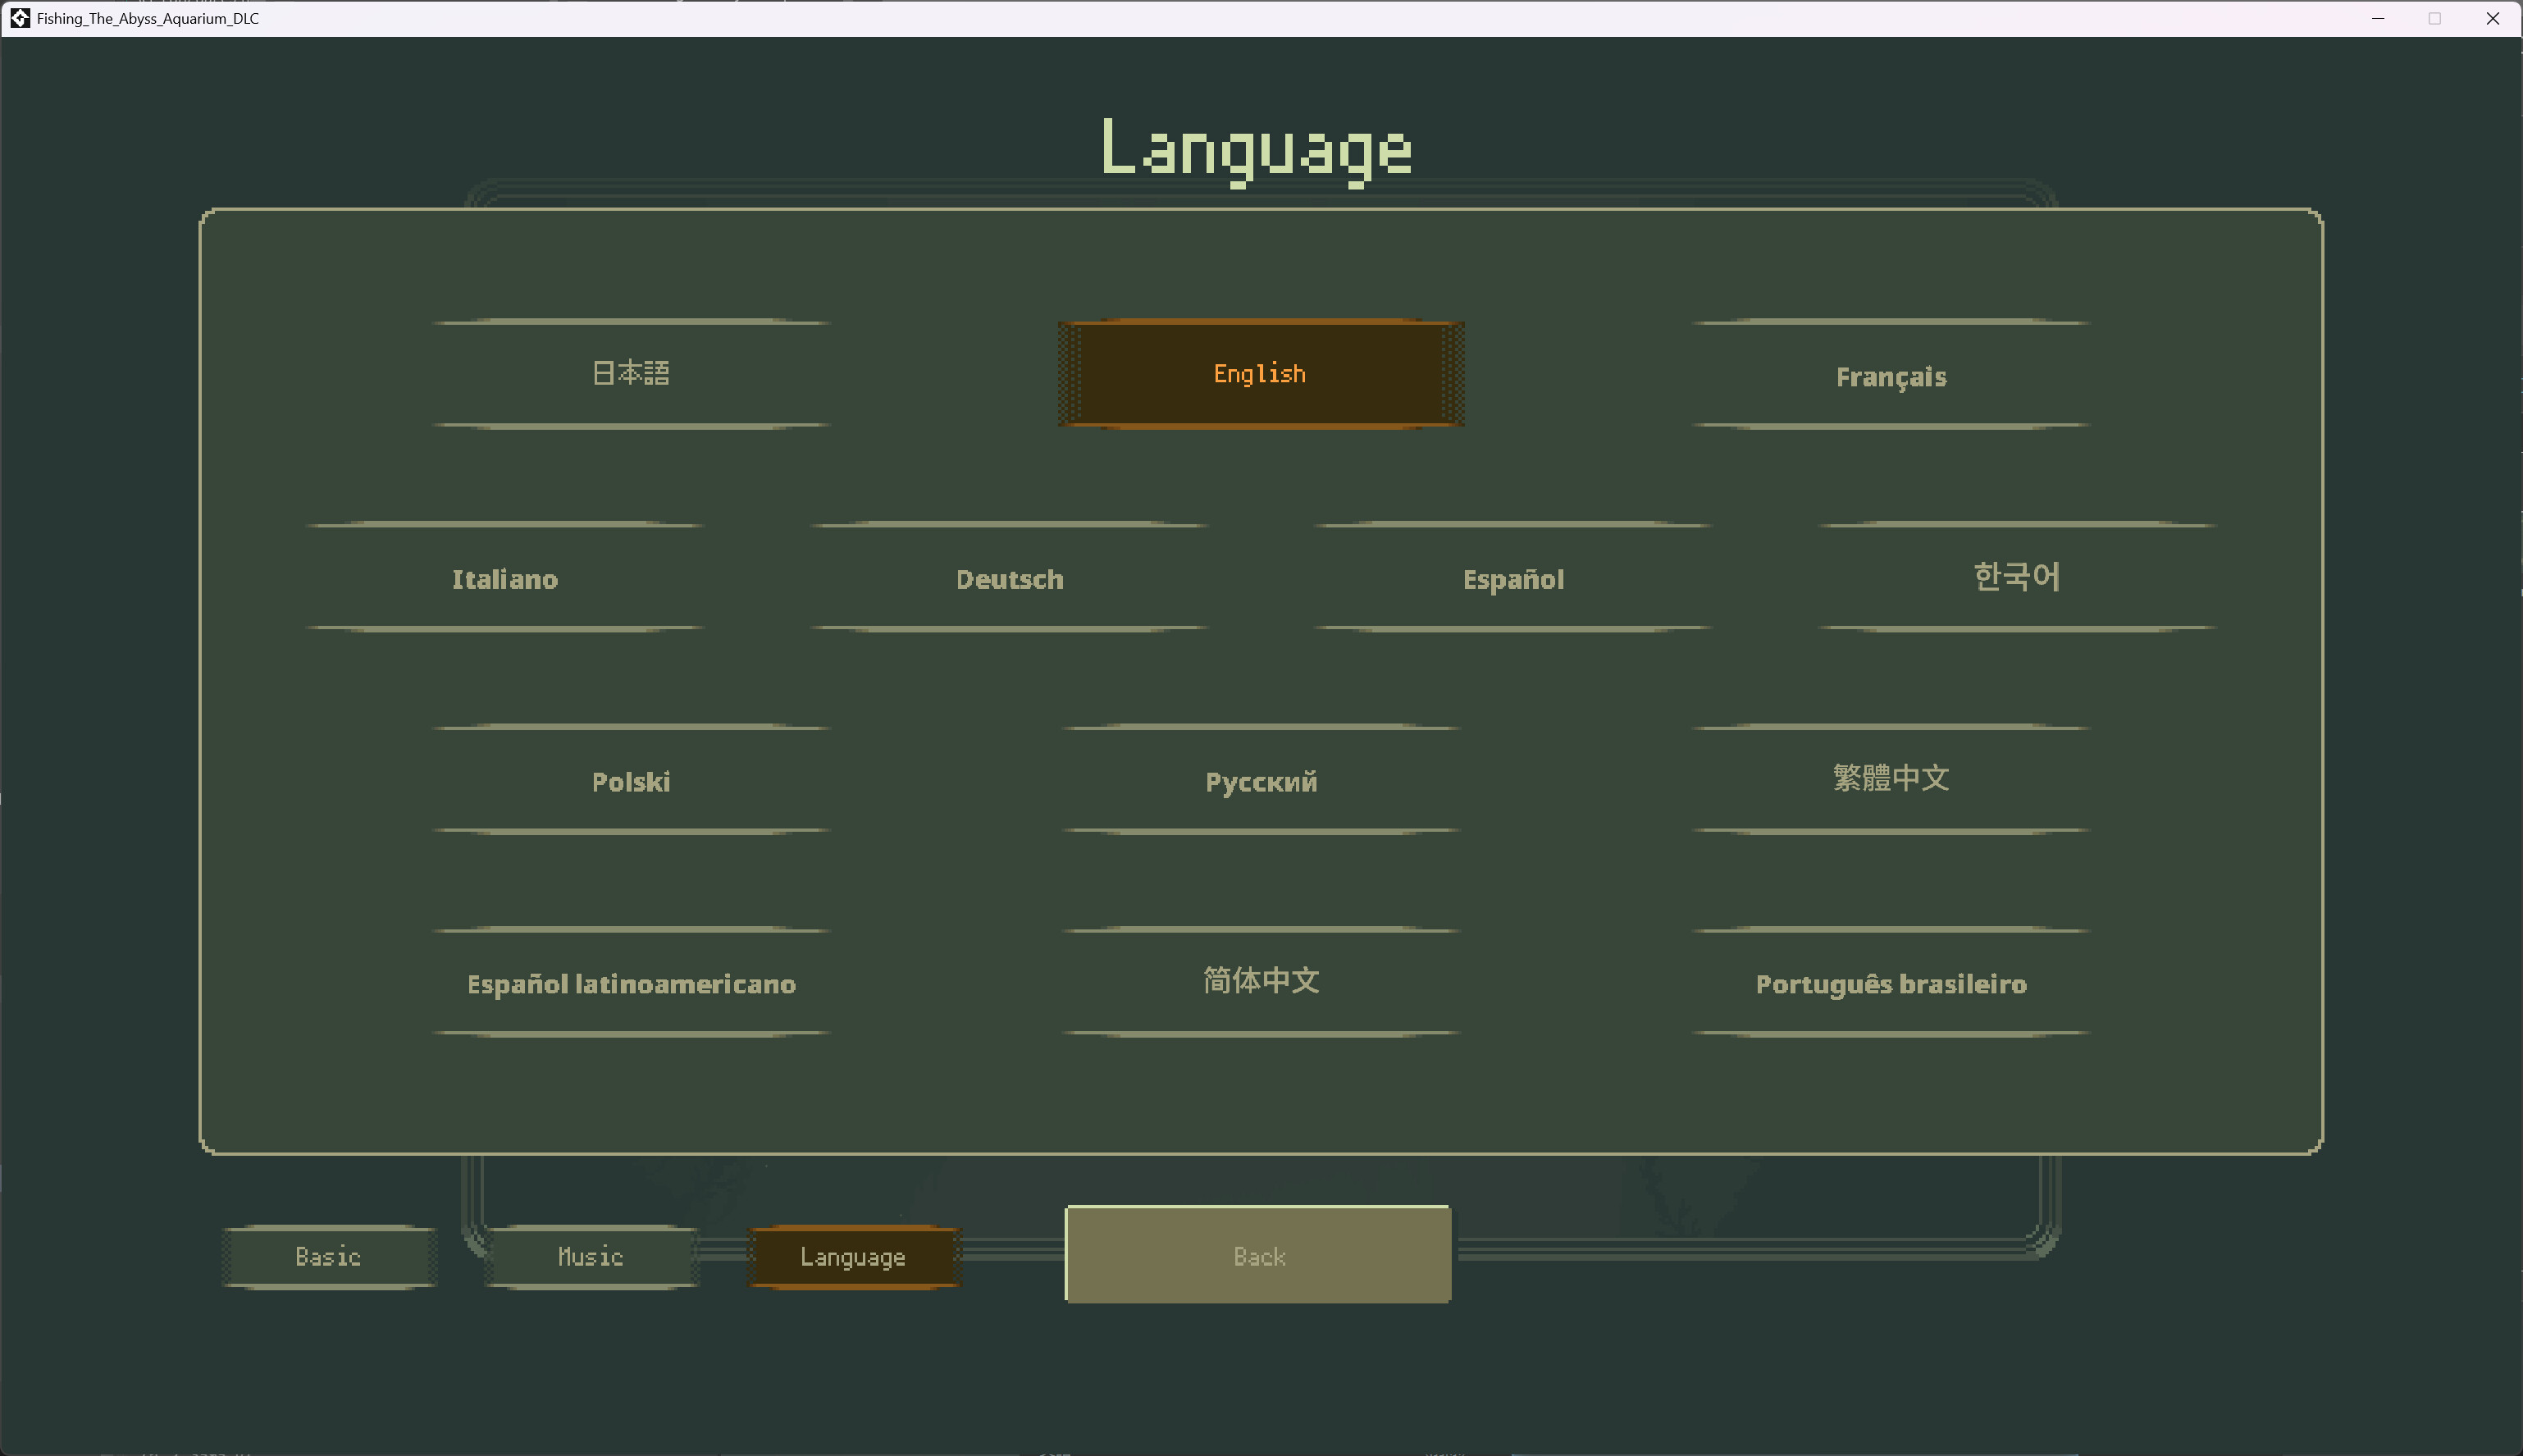Screen dimensions: 2523x1456
Task: Minimize the Fishing The Abyss window
Action: tap(2377, 18)
